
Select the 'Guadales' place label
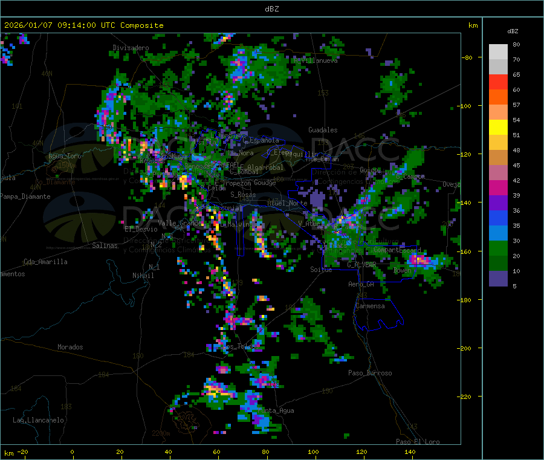tap(323, 130)
